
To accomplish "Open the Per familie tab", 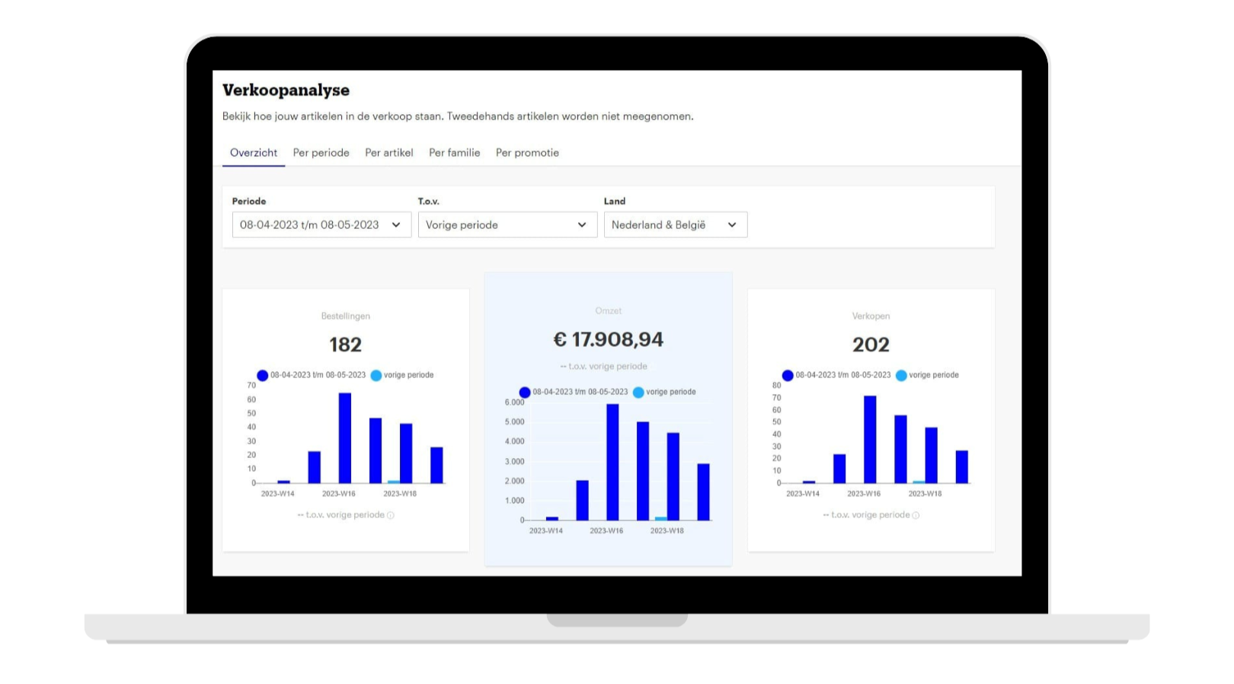I will pos(455,153).
